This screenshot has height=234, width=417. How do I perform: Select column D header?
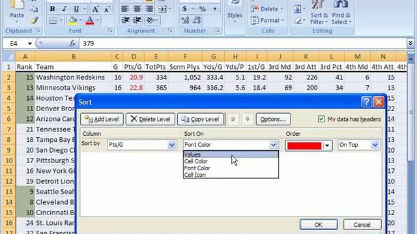[x=134, y=57]
